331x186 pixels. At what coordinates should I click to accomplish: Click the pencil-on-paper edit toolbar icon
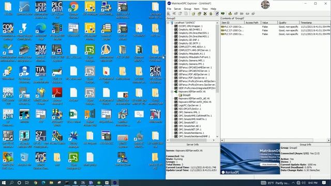[x=217, y=14]
